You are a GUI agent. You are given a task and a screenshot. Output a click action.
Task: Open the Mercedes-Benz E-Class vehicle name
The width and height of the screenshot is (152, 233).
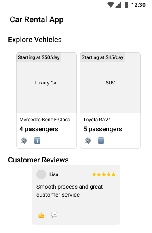tap(44, 120)
